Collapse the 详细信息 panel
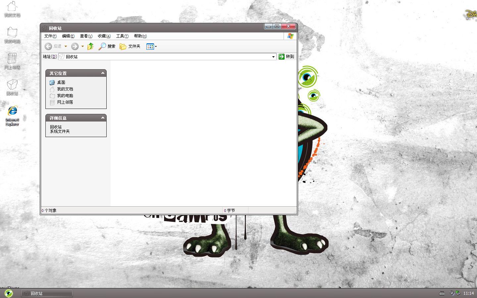 click(103, 118)
